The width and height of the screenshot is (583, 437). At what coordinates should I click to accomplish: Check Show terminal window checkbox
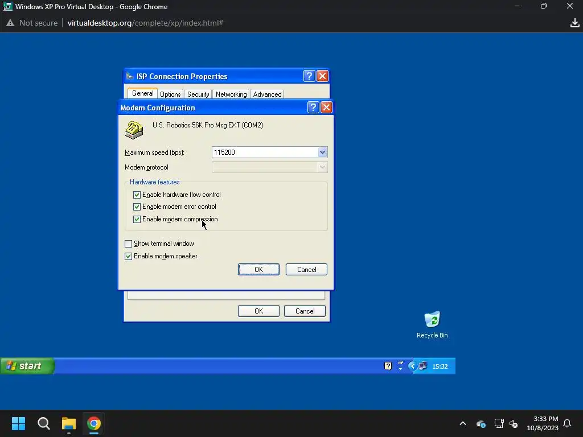(x=128, y=244)
